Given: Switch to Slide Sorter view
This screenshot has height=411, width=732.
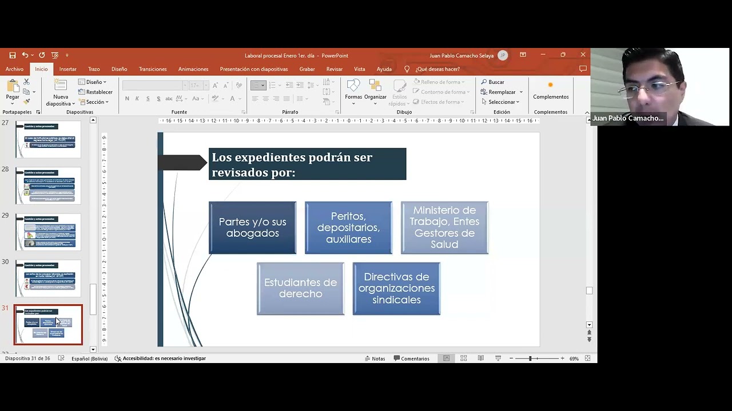Looking at the screenshot, I should (x=463, y=358).
